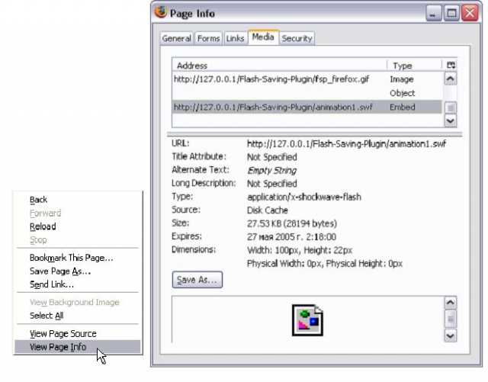Switch to the Security tab
The height and width of the screenshot is (382, 488).
[x=297, y=38]
